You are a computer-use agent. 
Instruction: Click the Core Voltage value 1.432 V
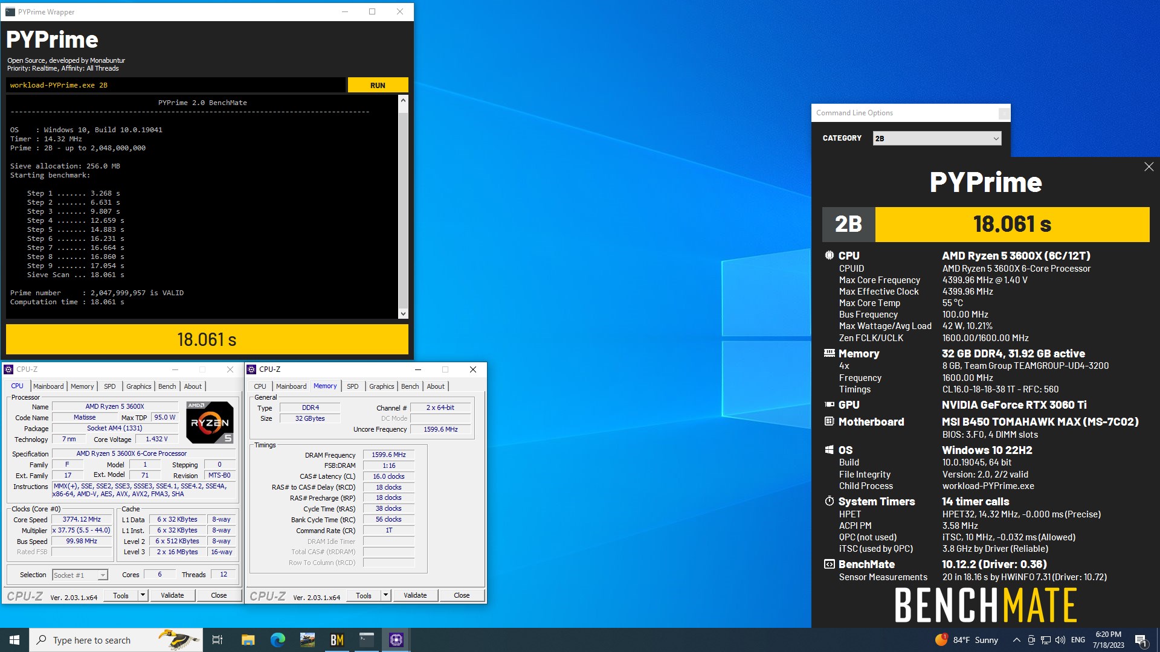click(156, 439)
